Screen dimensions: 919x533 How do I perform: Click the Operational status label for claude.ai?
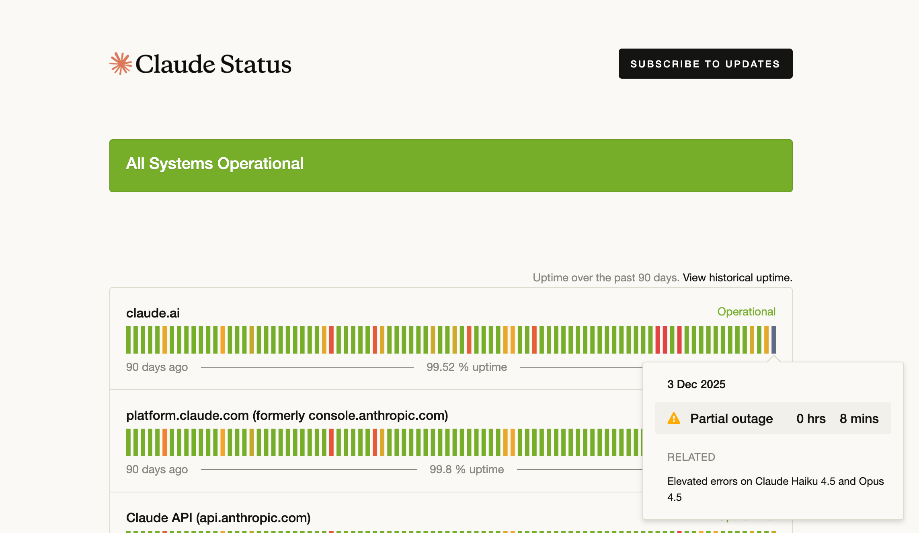pos(746,312)
